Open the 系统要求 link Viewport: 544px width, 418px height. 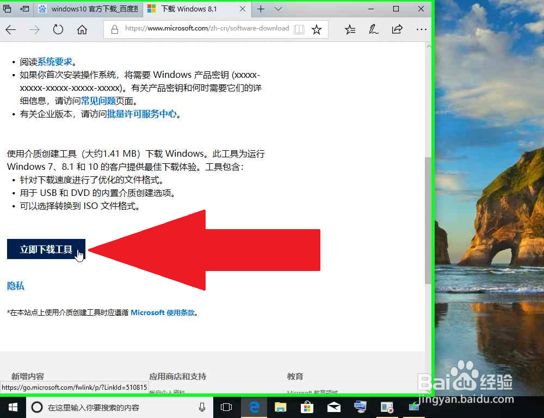tap(55, 62)
